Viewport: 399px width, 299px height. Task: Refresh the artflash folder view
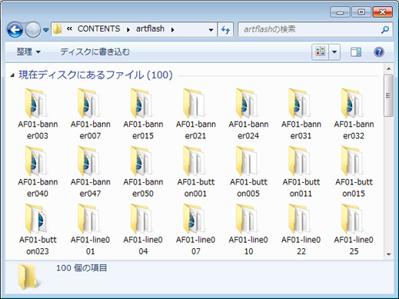pyautogui.click(x=225, y=30)
